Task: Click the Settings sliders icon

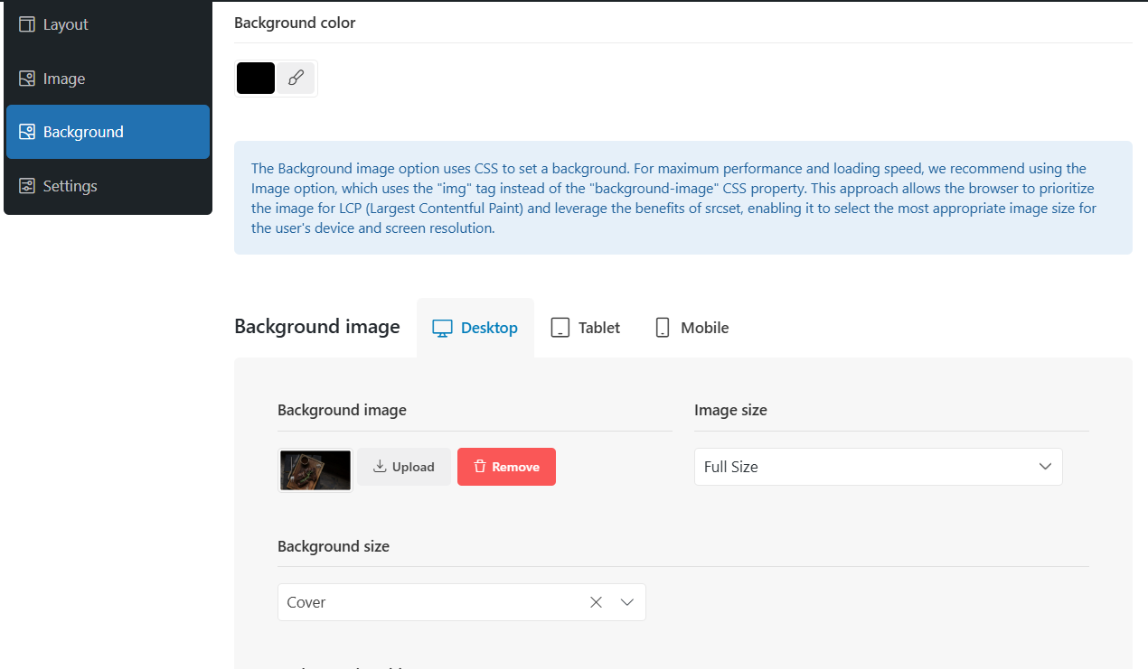Action: pyautogui.click(x=27, y=186)
